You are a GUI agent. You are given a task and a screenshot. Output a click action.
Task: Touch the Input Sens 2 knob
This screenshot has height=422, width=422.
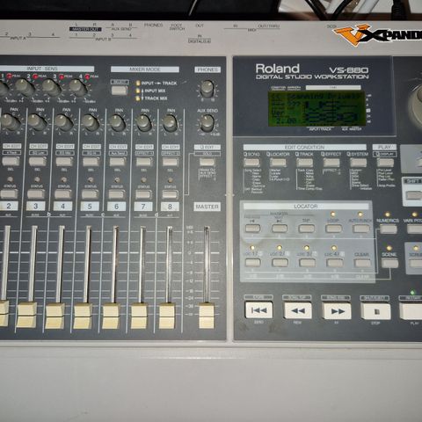click(x=25, y=87)
